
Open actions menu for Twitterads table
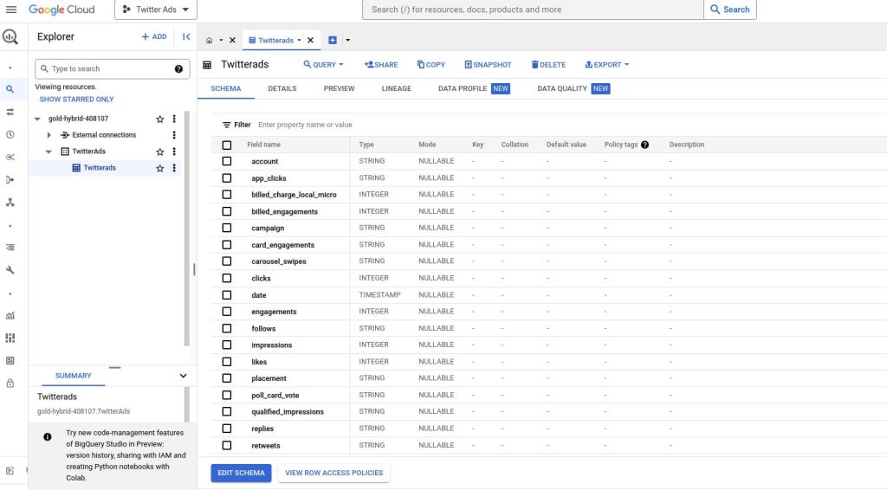[x=174, y=168]
